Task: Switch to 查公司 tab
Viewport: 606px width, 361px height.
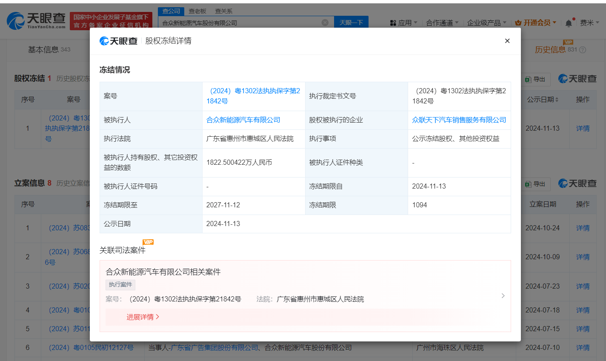Action: [171, 11]
